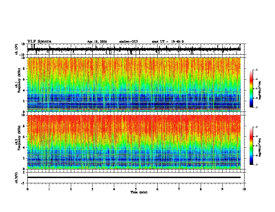Image resolution: width=275 pixels, height=212 pixels.
Task: Select the Apr. 18, 2026 date label
Action: [x=97, y=42]
